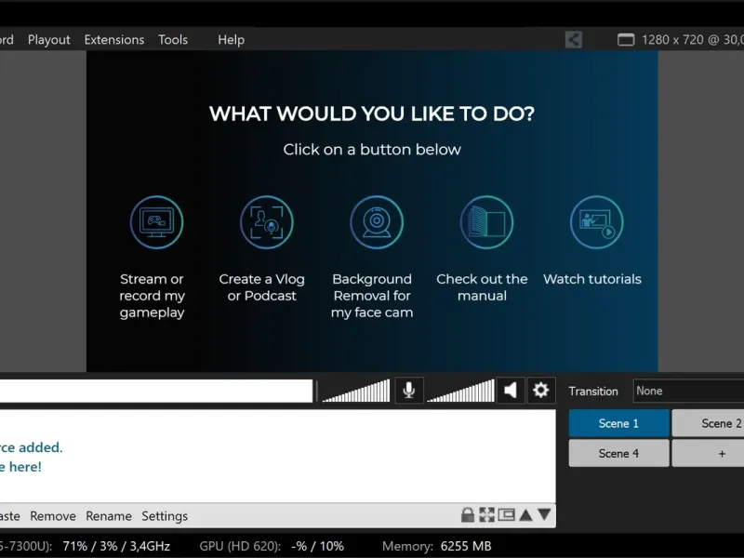Viewport: 744px width, 558px height.
Task: Switch to Scene 2
Action: [708, 423]
